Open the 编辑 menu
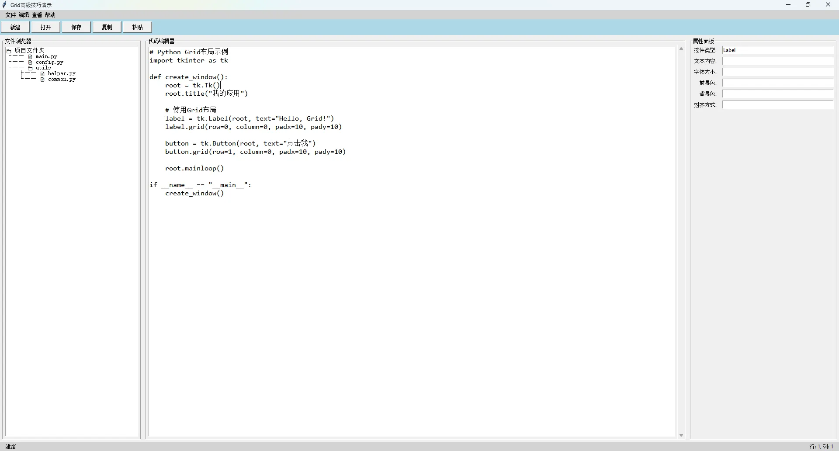The image size is (839, 451). coord(24,15)
